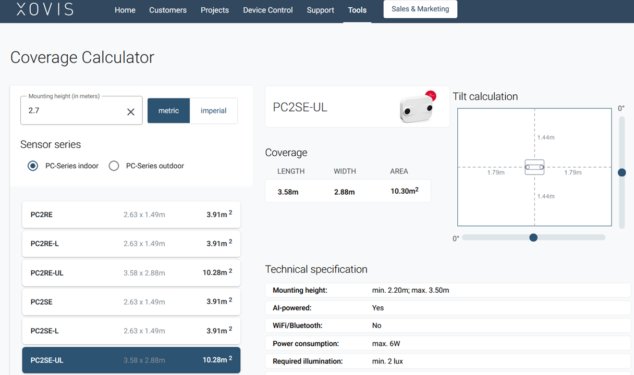Click the WiFi/Bluetooth specification row

click(448, 326)
